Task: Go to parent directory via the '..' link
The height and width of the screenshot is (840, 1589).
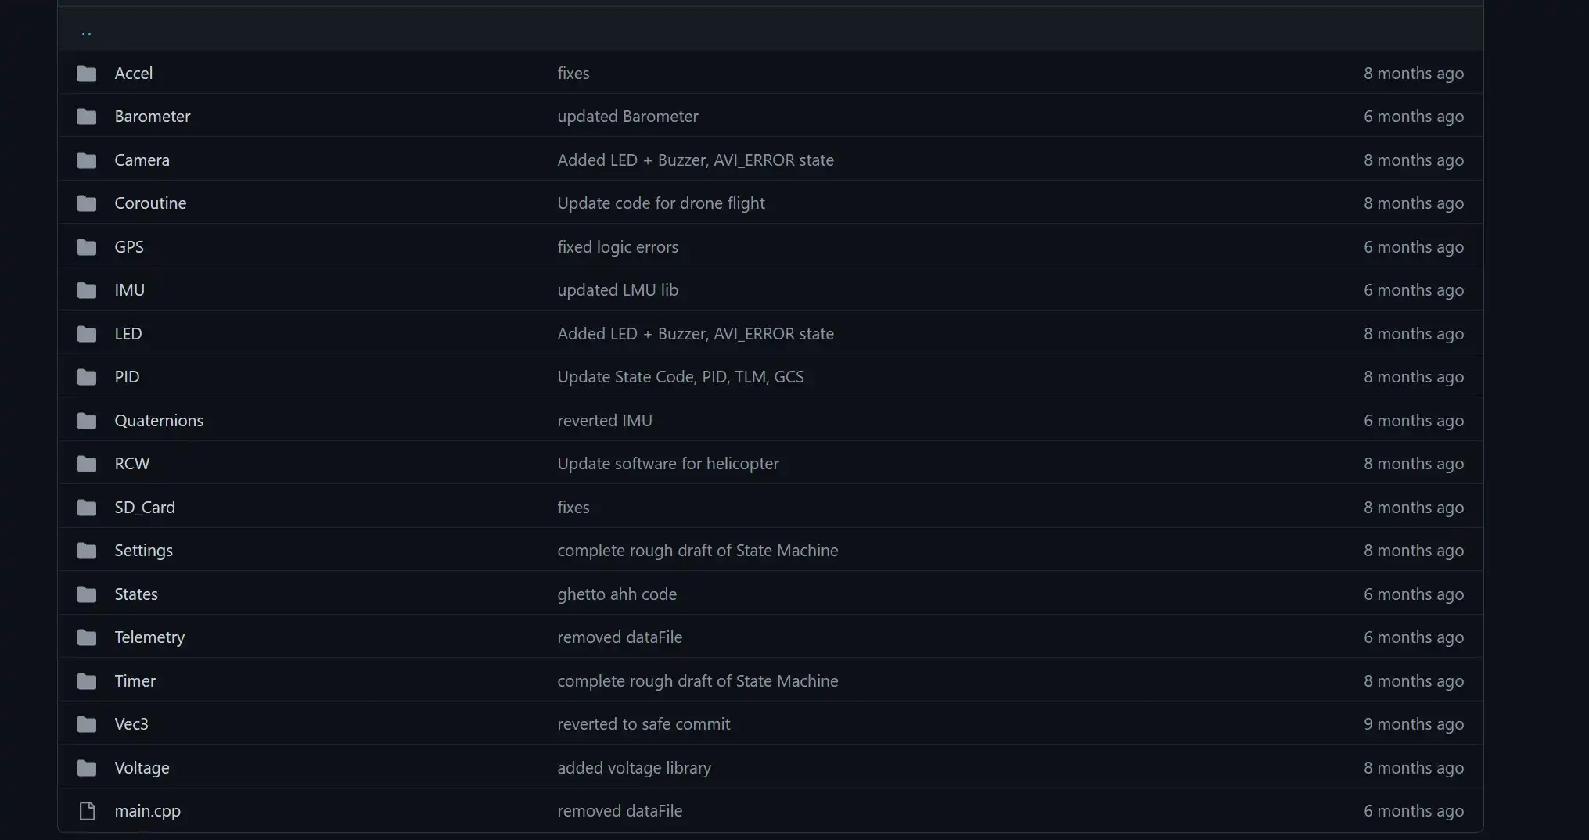Action: (x=86, y=33)
